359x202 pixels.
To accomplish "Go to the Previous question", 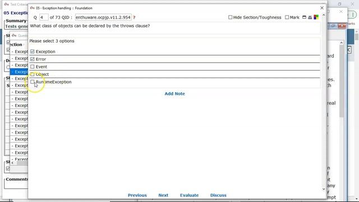I will (137, 195).
